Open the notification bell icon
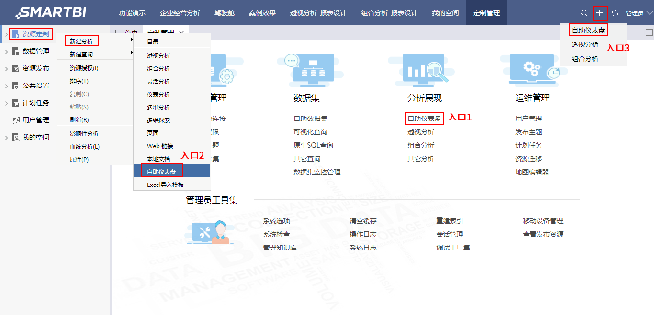Viewport: 654px width, 315px height. (615, 13)
